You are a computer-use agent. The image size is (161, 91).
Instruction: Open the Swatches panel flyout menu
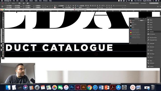[145, 19]
